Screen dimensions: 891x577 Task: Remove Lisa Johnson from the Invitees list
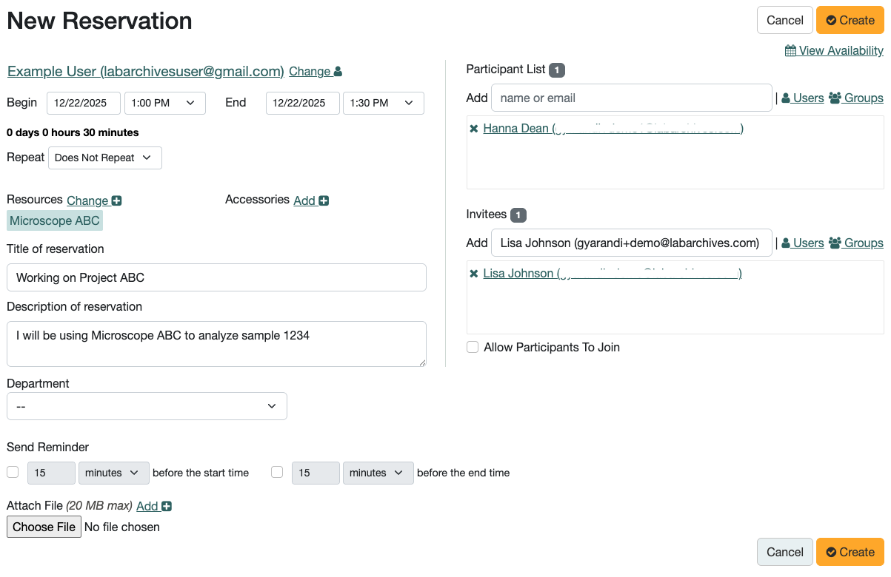473,273
